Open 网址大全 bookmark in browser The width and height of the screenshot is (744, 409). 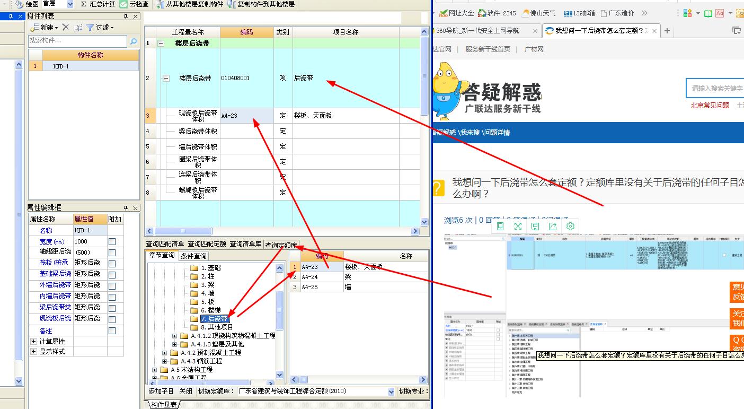coord(456,13)
